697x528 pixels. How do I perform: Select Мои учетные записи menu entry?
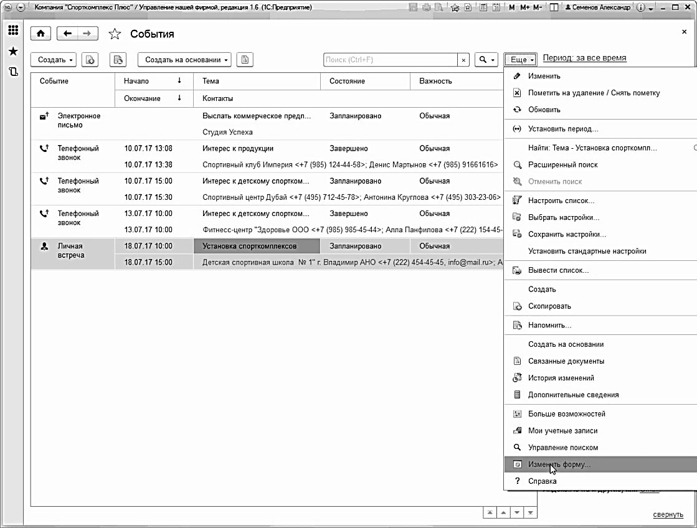(x=600, y=431)
